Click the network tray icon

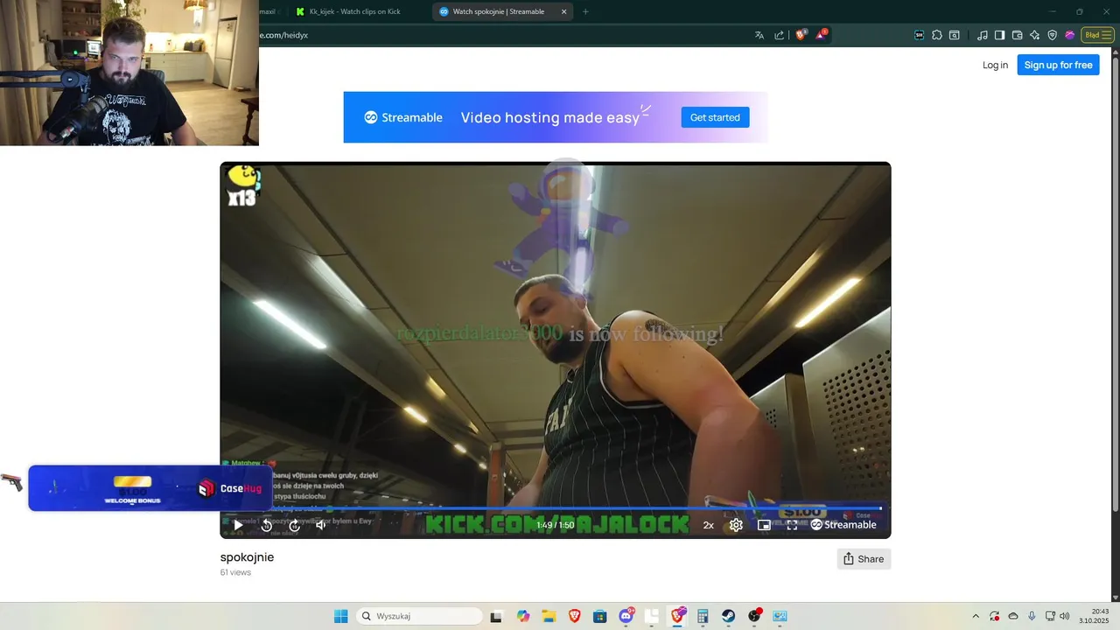[1050, 616]
